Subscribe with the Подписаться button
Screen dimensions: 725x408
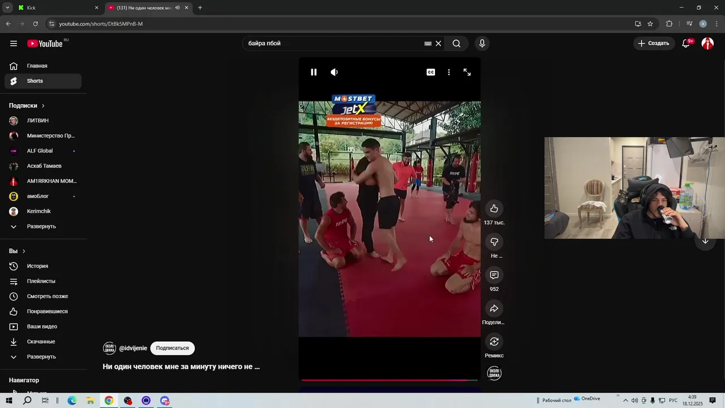click(172, 348)
